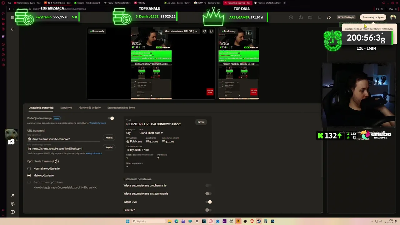Select Małe opóźnienie radio button

[x=29, y=175]
